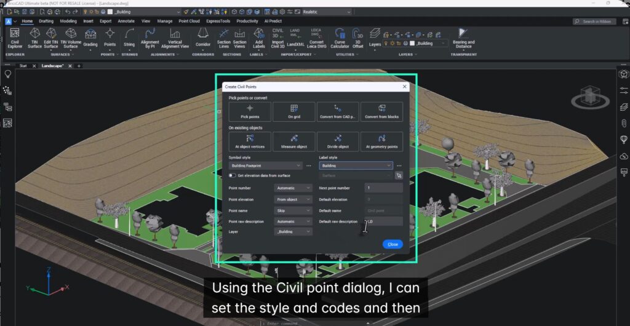
Task: Click the Points ribbon tool
Action: point(110,39)
